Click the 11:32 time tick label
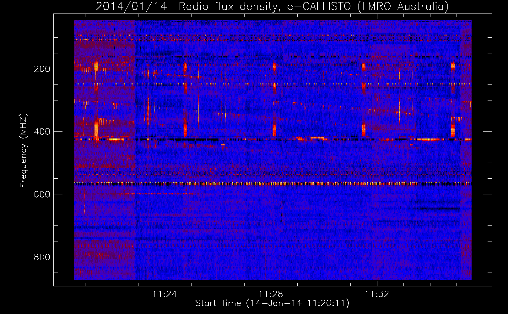508x314 pixels. pyautogui.click(x=377, y=294)
